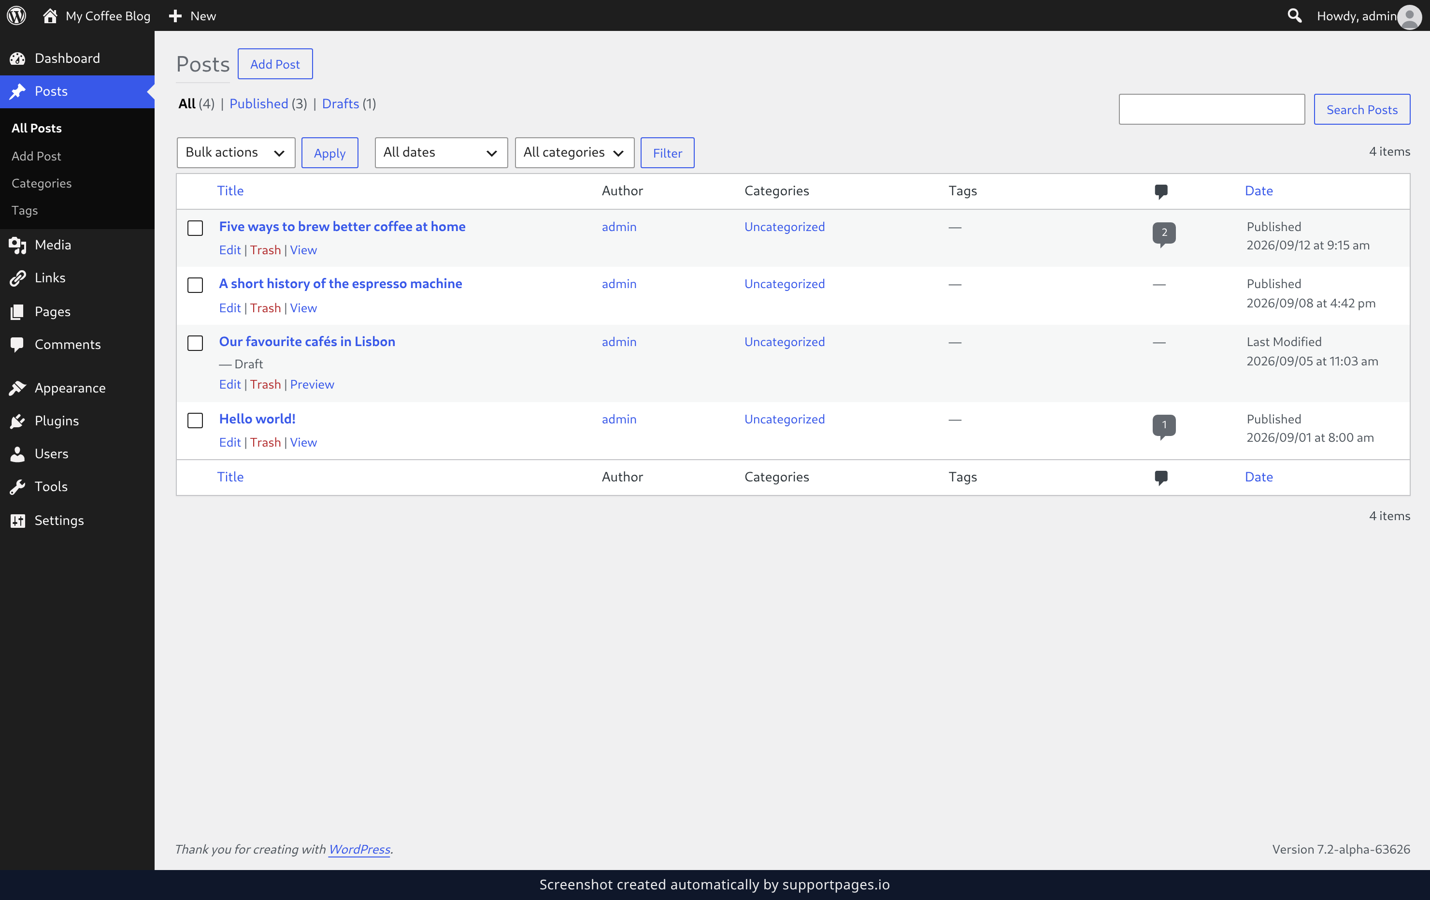This screenshot has height=900, width=1430.
Task: Open the 2 comments bubble for Five ways post
Action: (1164, 233)
